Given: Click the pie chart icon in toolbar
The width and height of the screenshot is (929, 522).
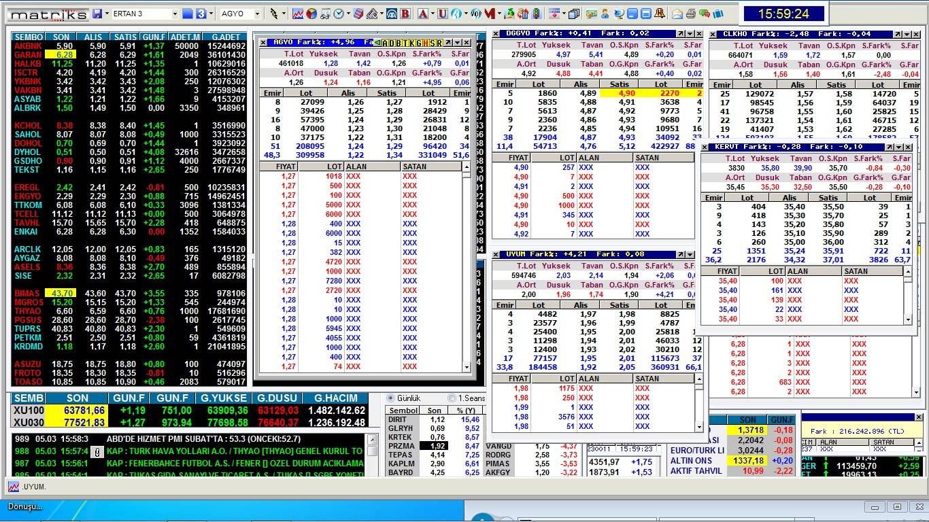Looking at the screenshot, I should [x=311, y=14].
